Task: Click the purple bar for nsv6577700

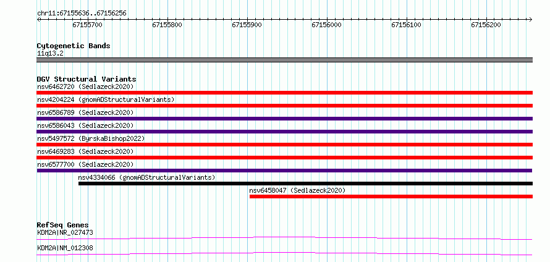Action: click(284, 171)
